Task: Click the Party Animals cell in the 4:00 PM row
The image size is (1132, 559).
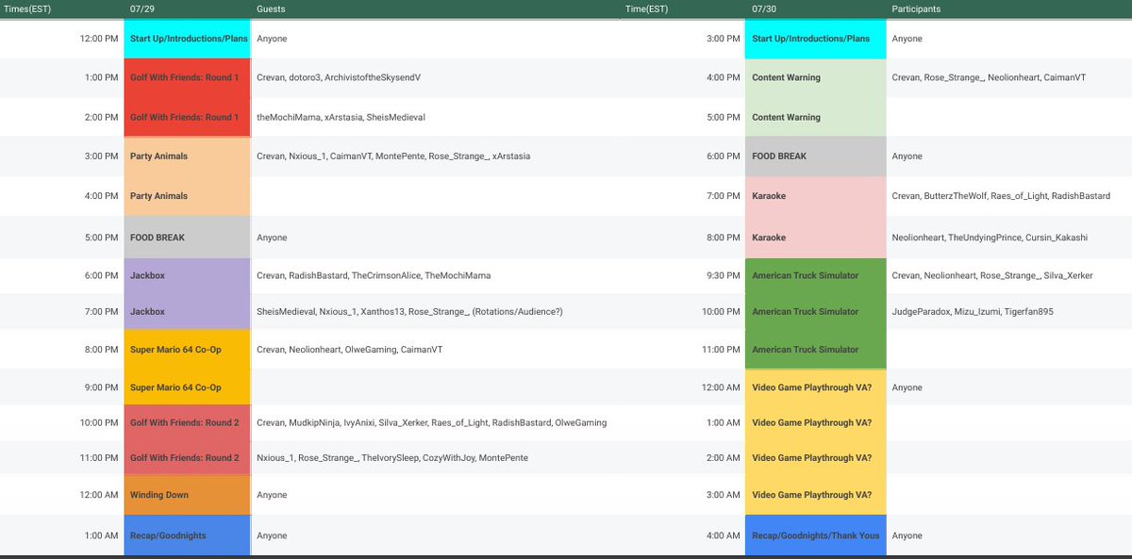Action: pos(187,196)
